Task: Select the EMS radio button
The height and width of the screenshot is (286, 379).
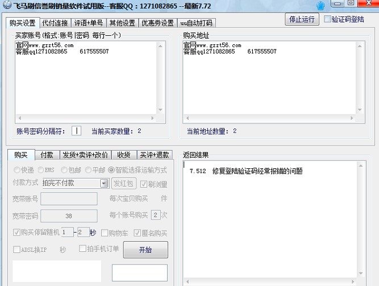Action: click(x=40, y=170)
